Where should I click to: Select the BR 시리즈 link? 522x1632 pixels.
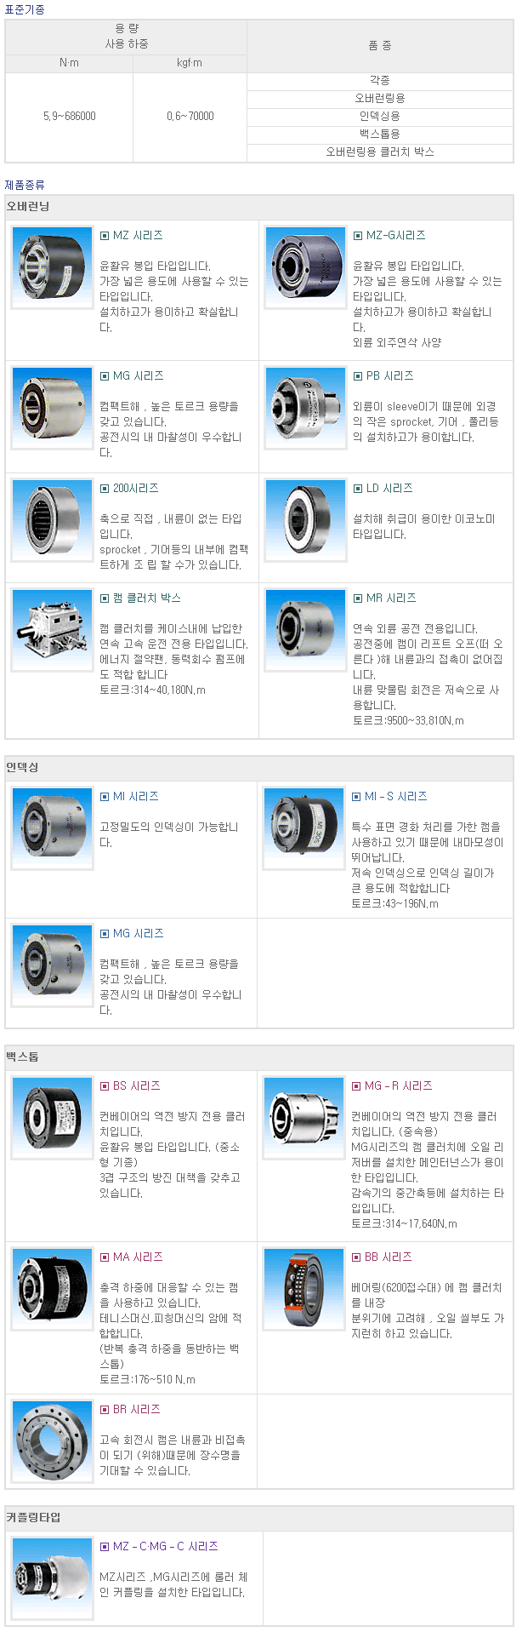pyautogui.click(x=137, y=1410)
